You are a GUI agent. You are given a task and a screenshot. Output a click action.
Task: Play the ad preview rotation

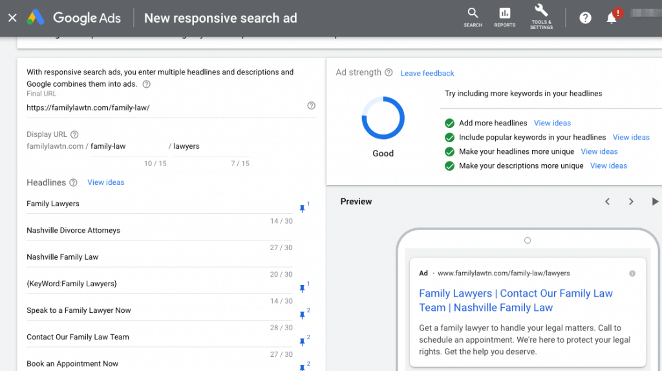tap(654, 202)
